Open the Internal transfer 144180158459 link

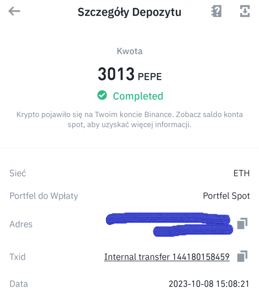(166, 257)
